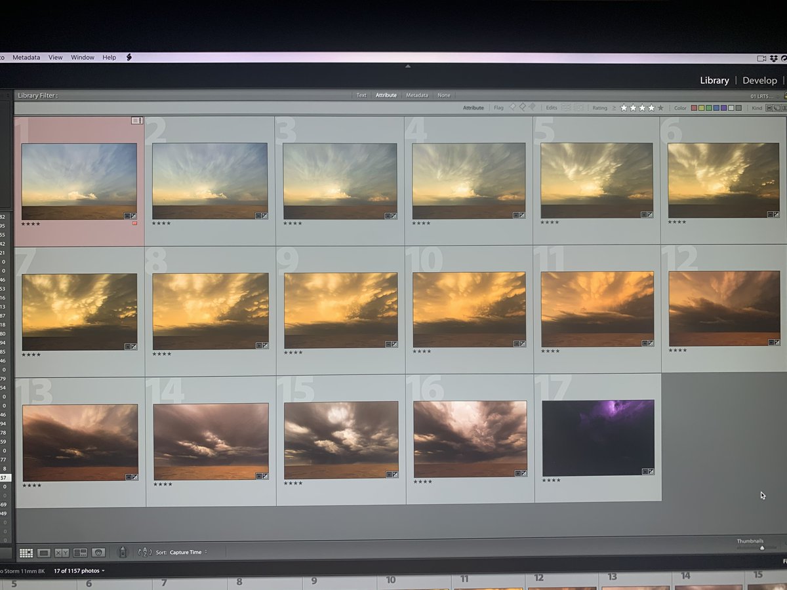Set the rating filter to five stars
This screenshot has width=787, height=590.
[x=661, y=108]
